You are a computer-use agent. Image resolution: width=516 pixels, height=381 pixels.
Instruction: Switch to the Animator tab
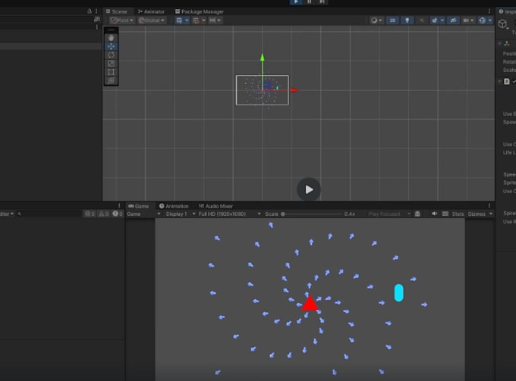point(151,11)
